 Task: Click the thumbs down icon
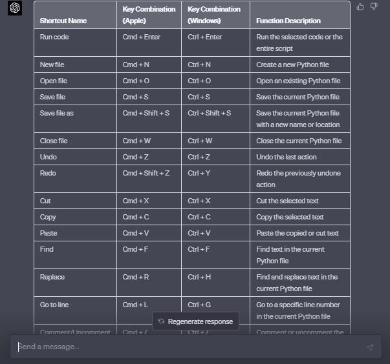(x=374, y=6)
